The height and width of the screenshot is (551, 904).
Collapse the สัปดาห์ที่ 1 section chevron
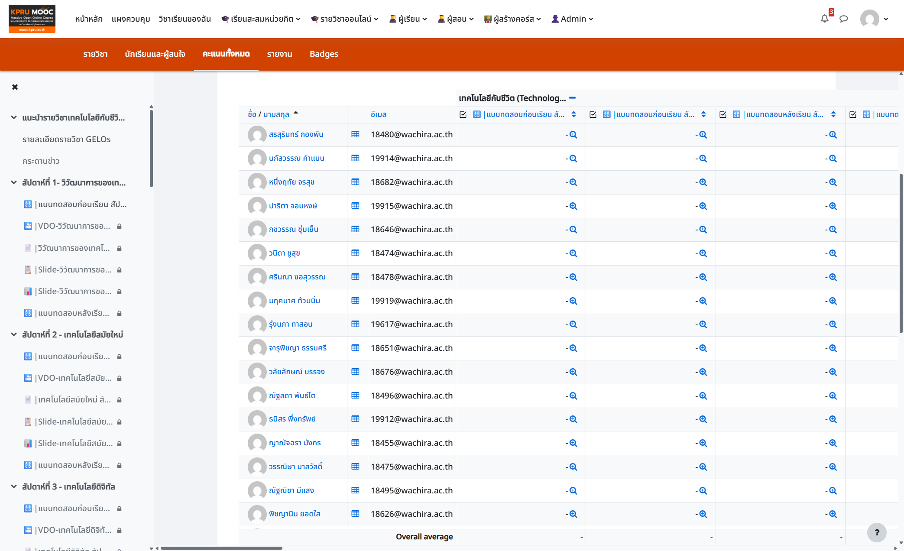tap(14, 182)
